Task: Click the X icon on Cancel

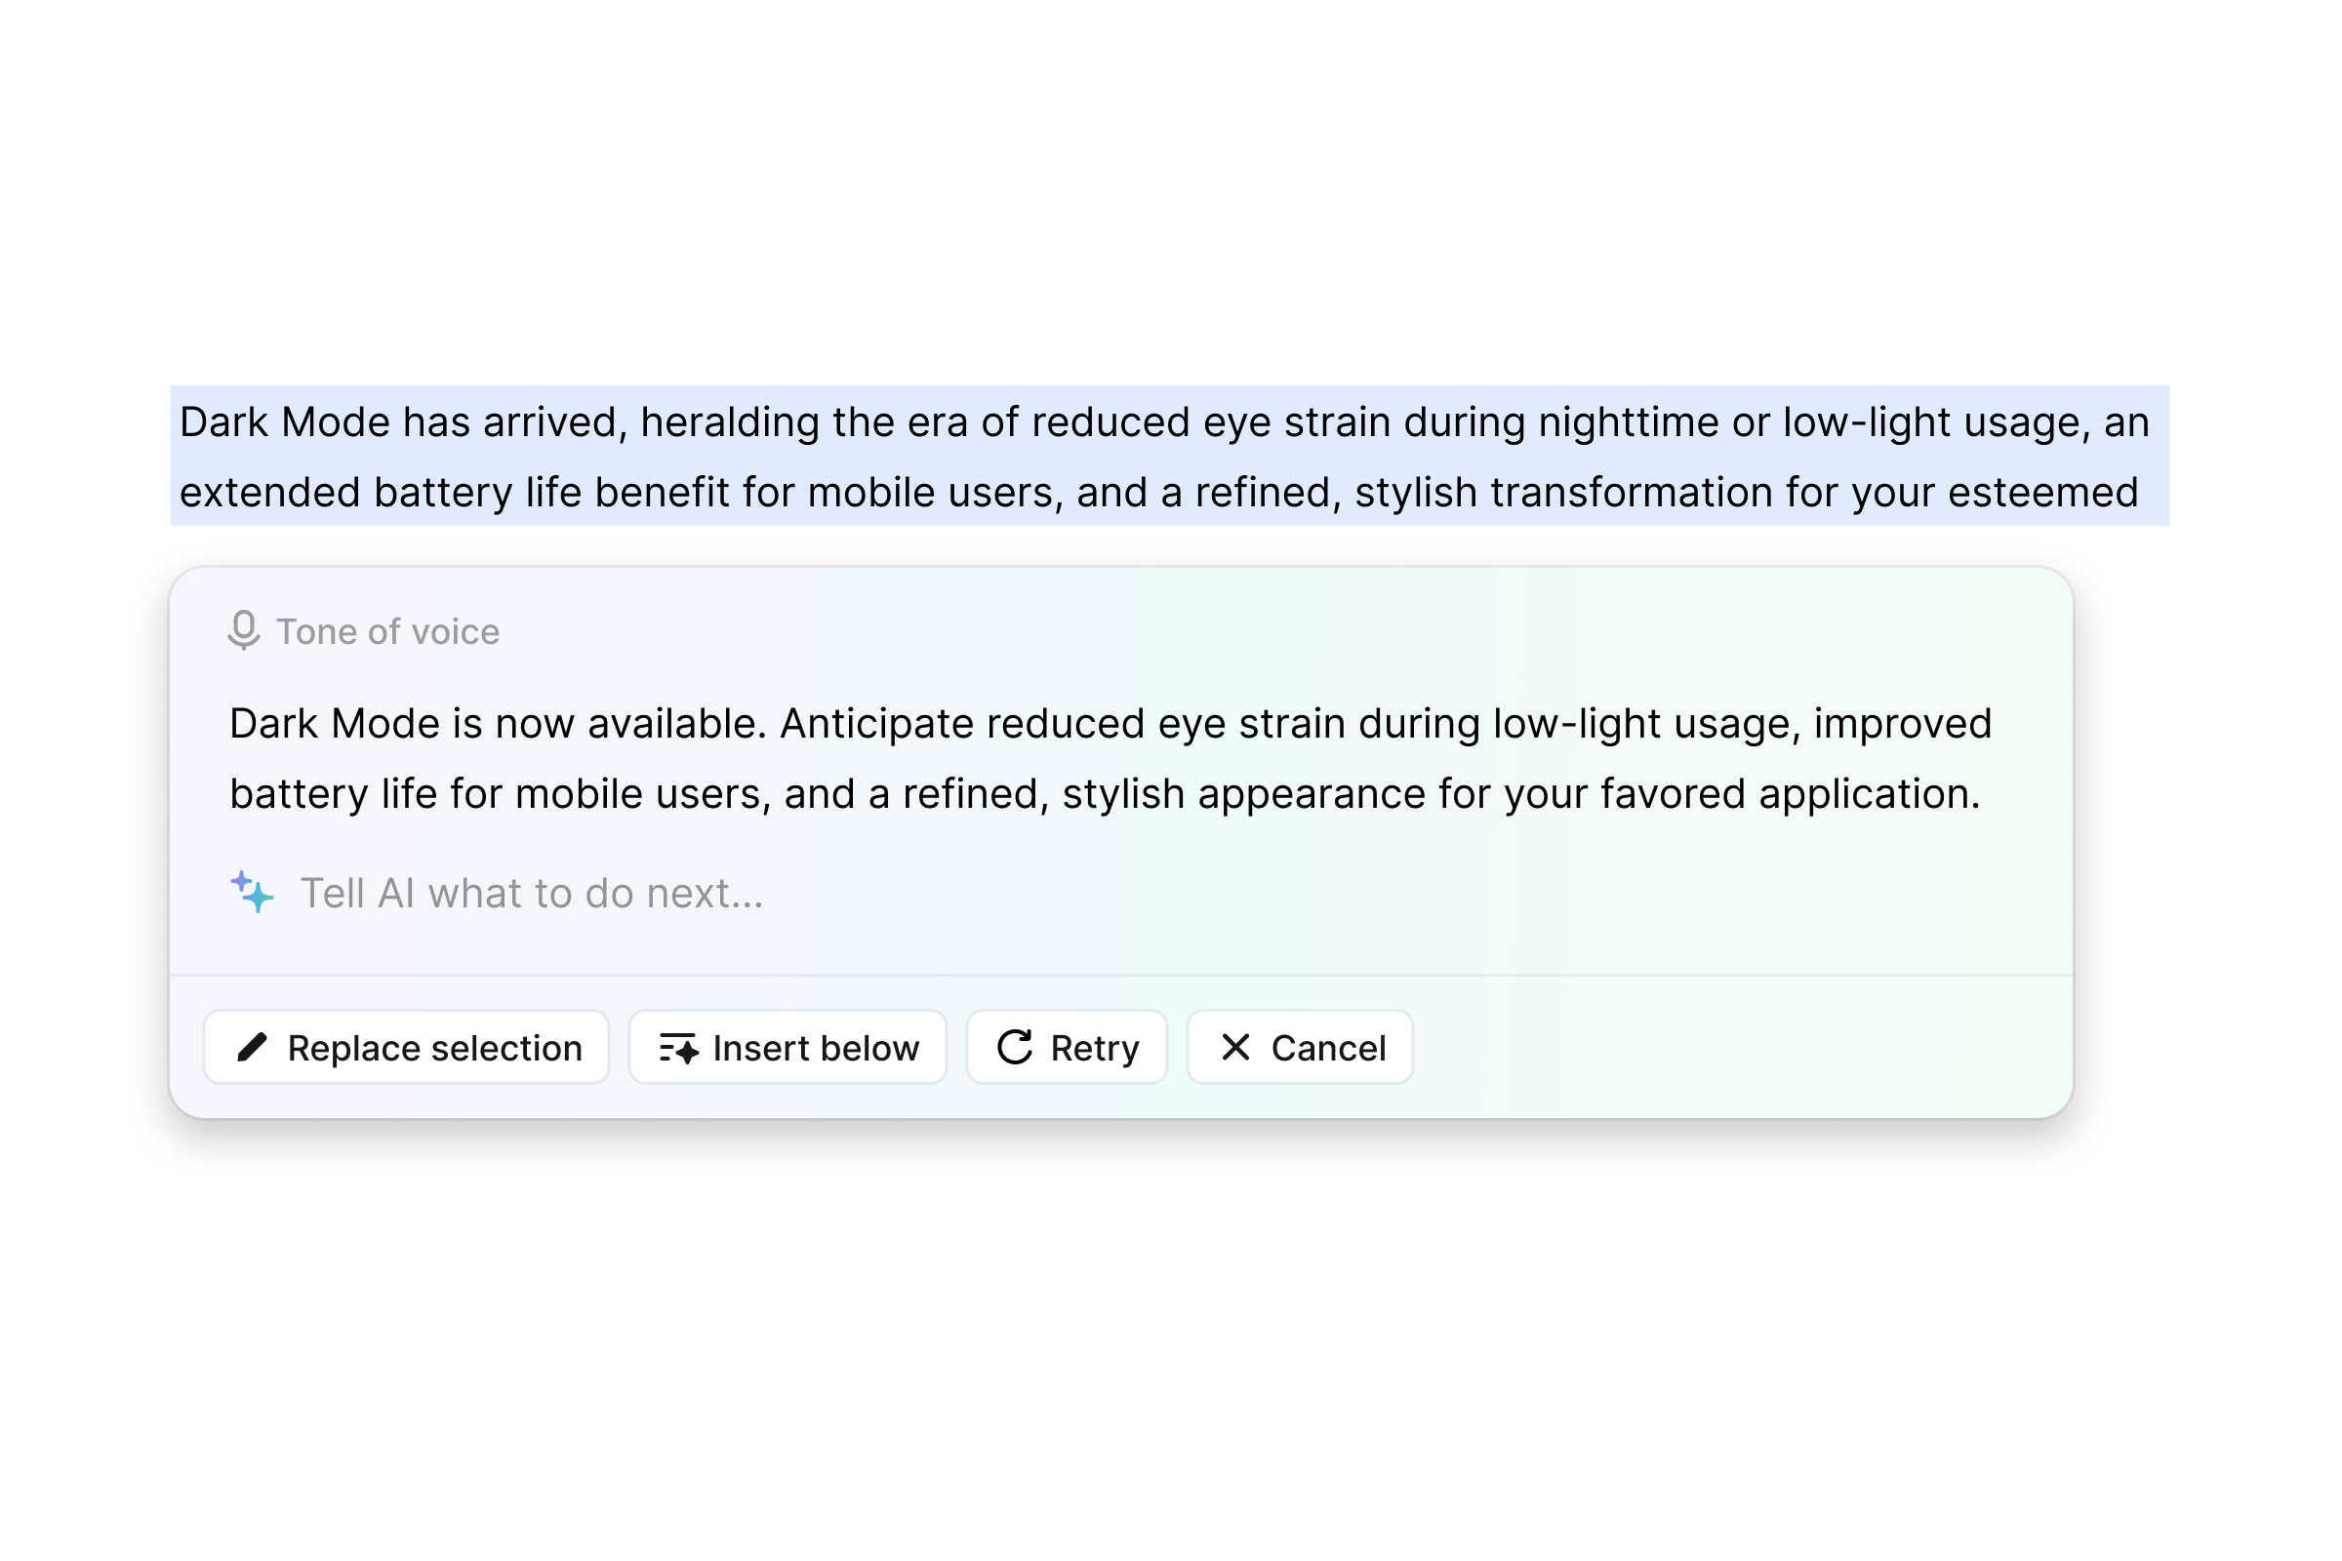Action: point(1235,1047)
